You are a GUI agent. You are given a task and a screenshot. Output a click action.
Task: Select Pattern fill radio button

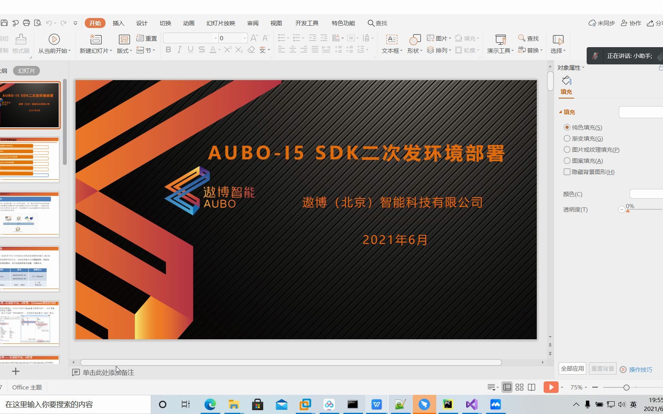pos(567,161)
